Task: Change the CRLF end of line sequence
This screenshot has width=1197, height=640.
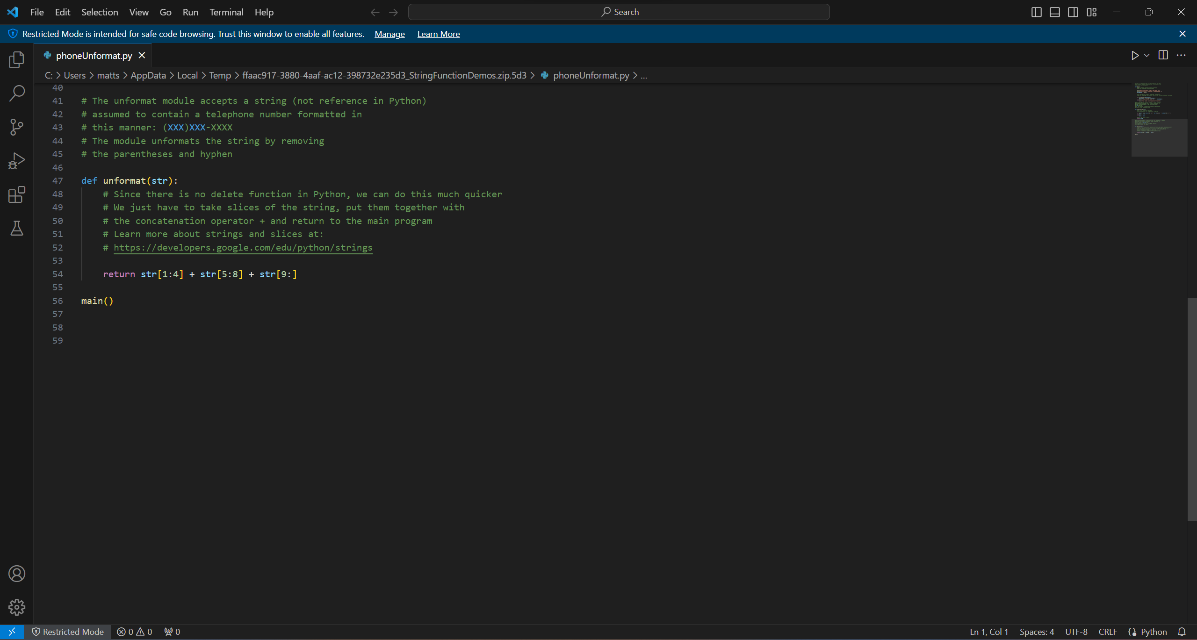Action: coord(1108,632)
